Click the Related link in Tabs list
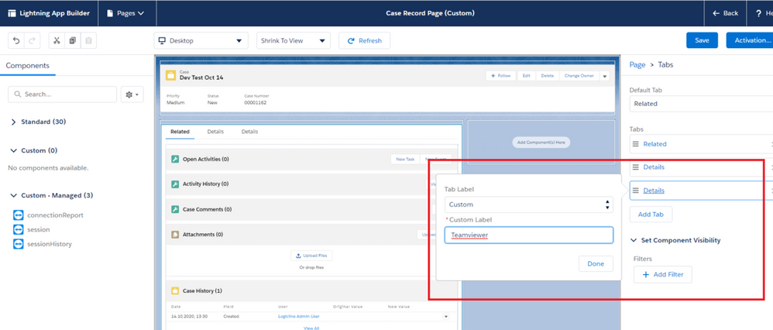 654,144
